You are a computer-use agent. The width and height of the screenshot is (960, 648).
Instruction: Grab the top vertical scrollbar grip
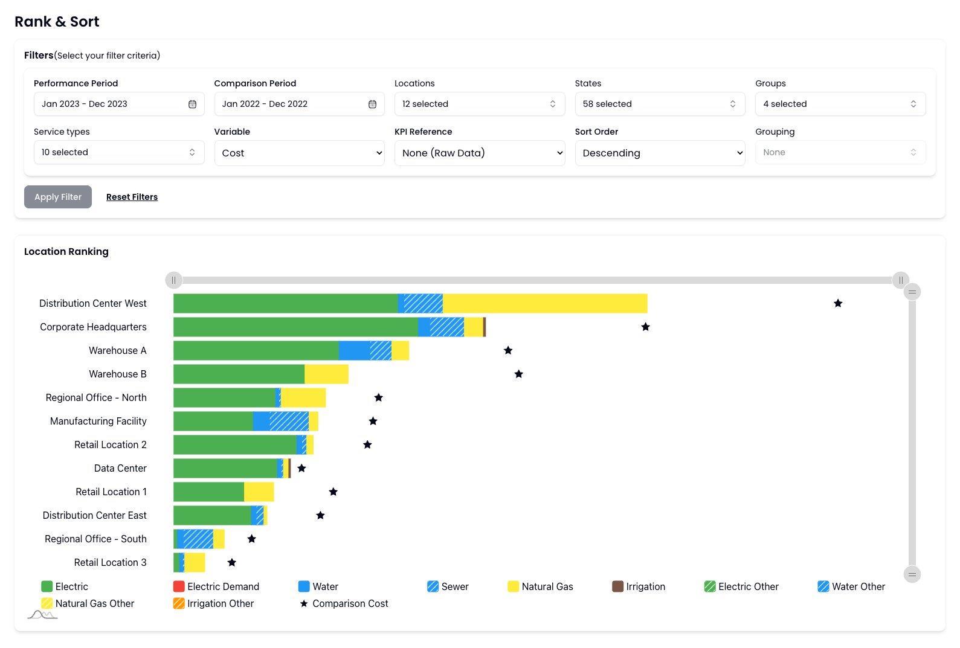(912, 292)
